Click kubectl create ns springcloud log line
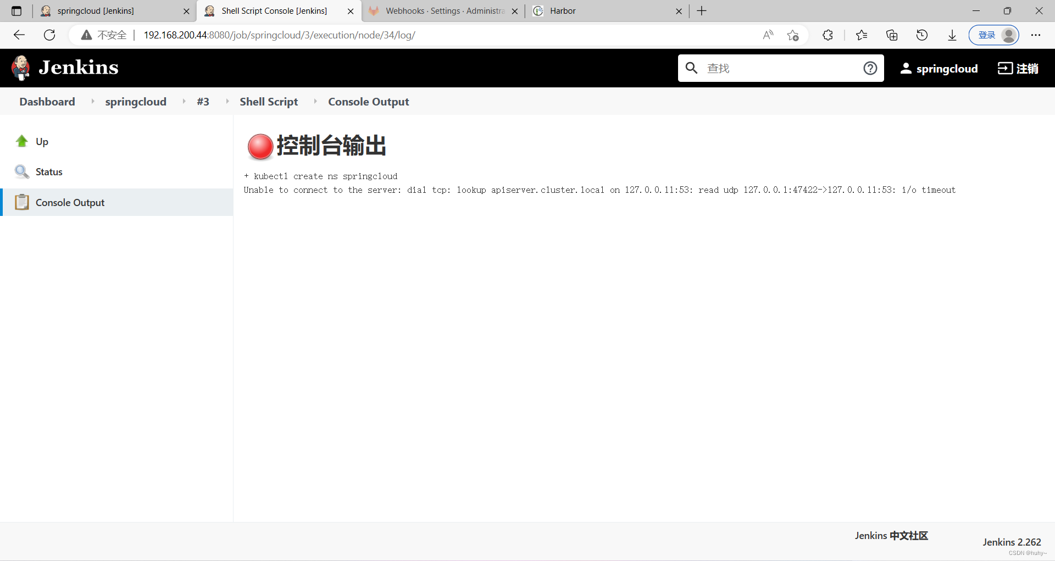This screenshot has width=1055, height=561. (x=320, y=176)
